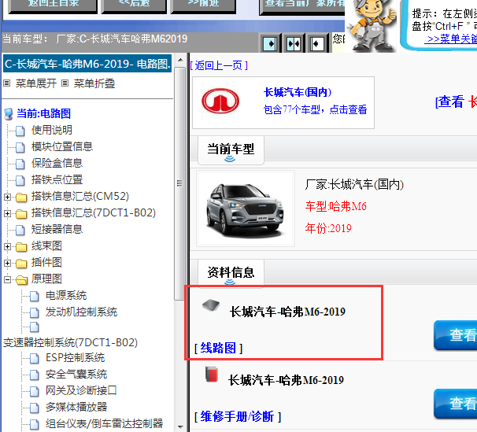Click the C-长城汽车-哈弗M6-2019- 电路图 header
This screenshot has height=432, width=477.
pos(87,64)
